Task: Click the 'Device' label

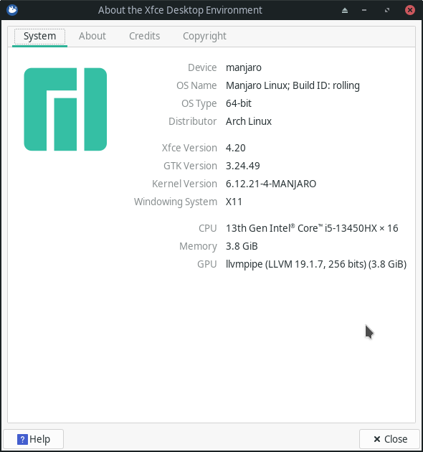Action: (x=202, y=67)
